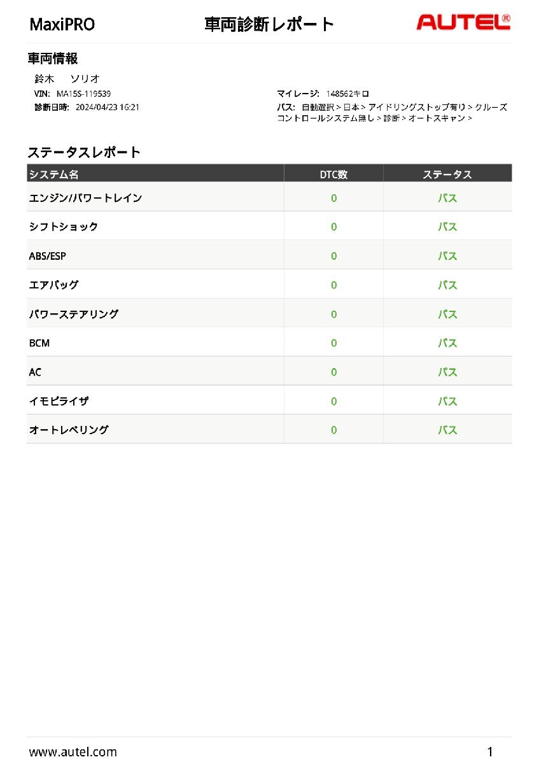Select the パワーステアリング system name
539x764 pixels.
tap(74, 314)
